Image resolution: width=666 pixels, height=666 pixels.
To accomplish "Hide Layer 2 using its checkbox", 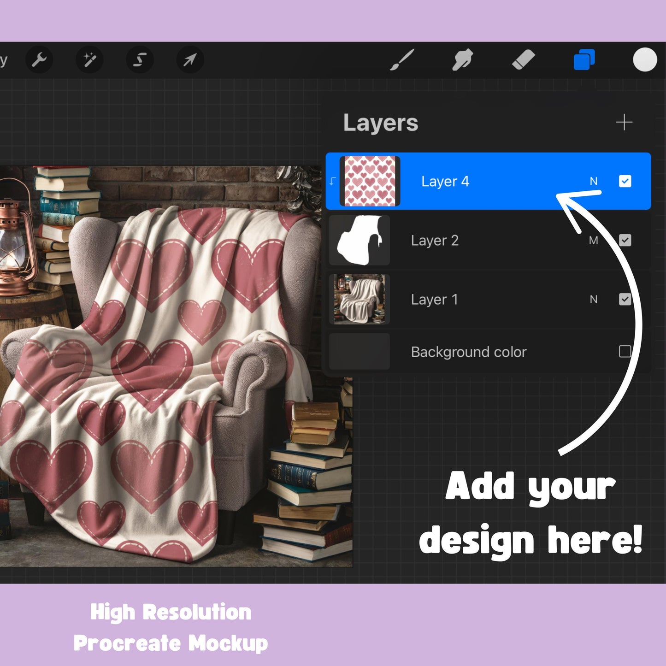I will point(625,241).
